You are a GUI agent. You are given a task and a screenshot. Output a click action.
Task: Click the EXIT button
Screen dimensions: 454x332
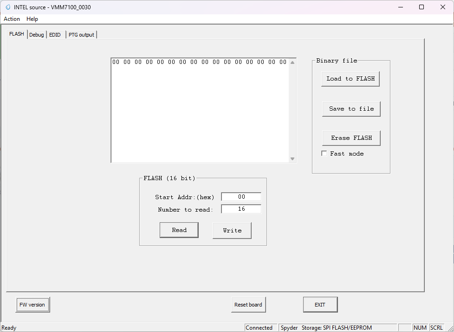coord(320,305)
